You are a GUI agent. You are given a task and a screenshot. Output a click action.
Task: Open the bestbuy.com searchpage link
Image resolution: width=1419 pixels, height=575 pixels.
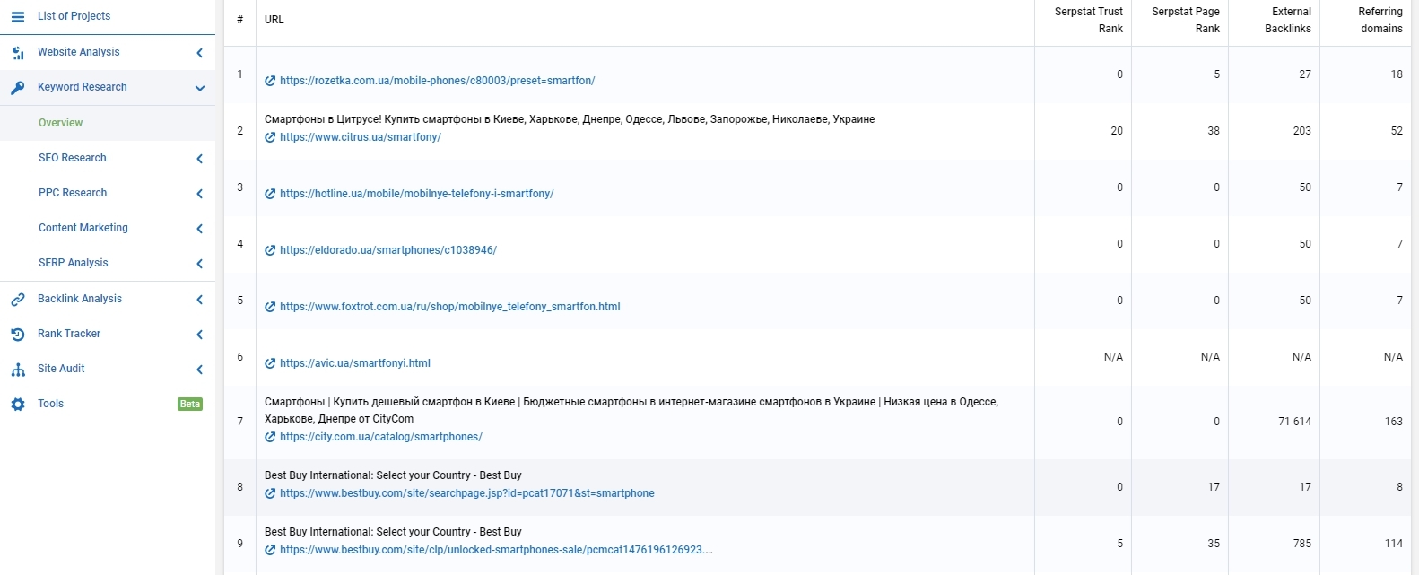tap(467, 493)
